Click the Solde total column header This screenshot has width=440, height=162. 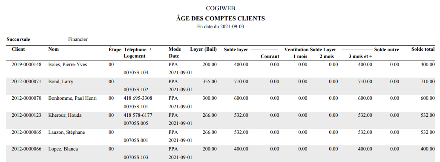423,49
